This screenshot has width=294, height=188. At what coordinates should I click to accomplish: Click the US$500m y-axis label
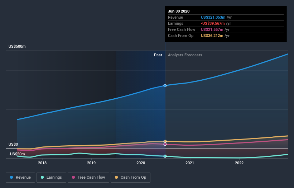click(17, 46)
